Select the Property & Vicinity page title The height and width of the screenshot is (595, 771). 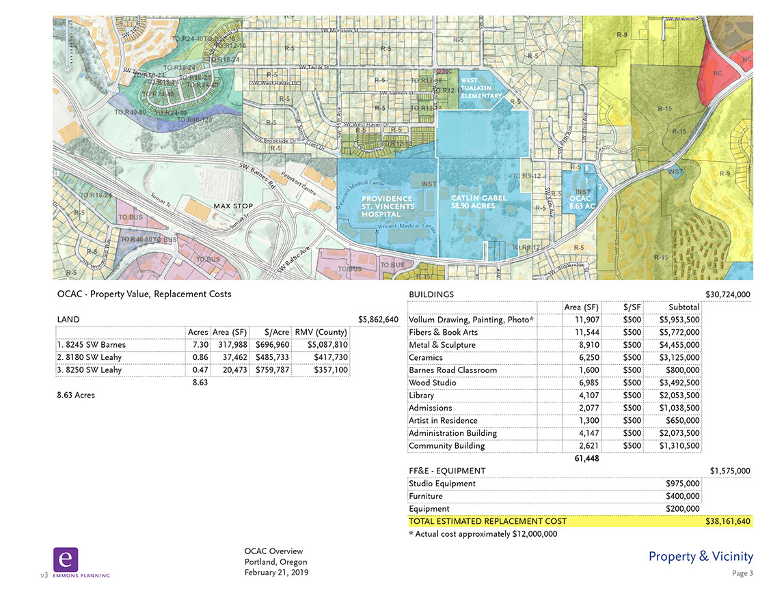pos(701,557)
